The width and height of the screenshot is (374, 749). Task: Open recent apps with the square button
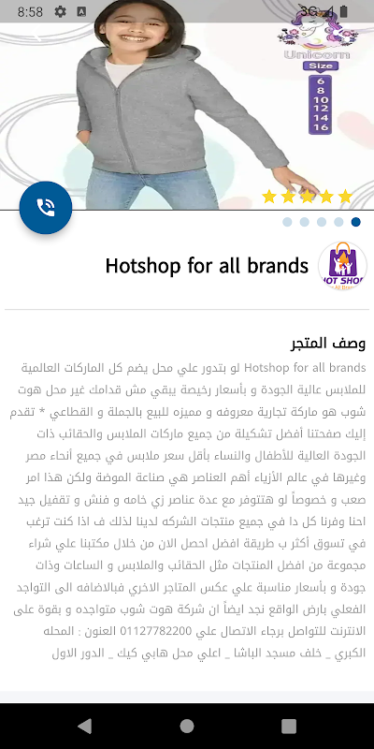coord(289,727)
